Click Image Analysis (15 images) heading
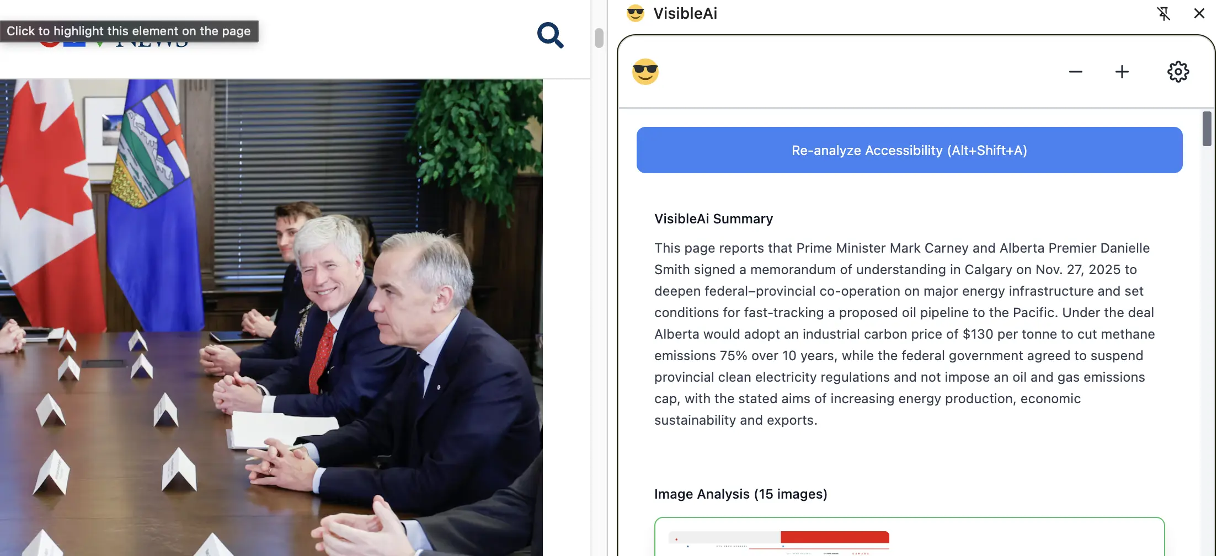This screenshot has height=556, width=1217. pos(740,494)
